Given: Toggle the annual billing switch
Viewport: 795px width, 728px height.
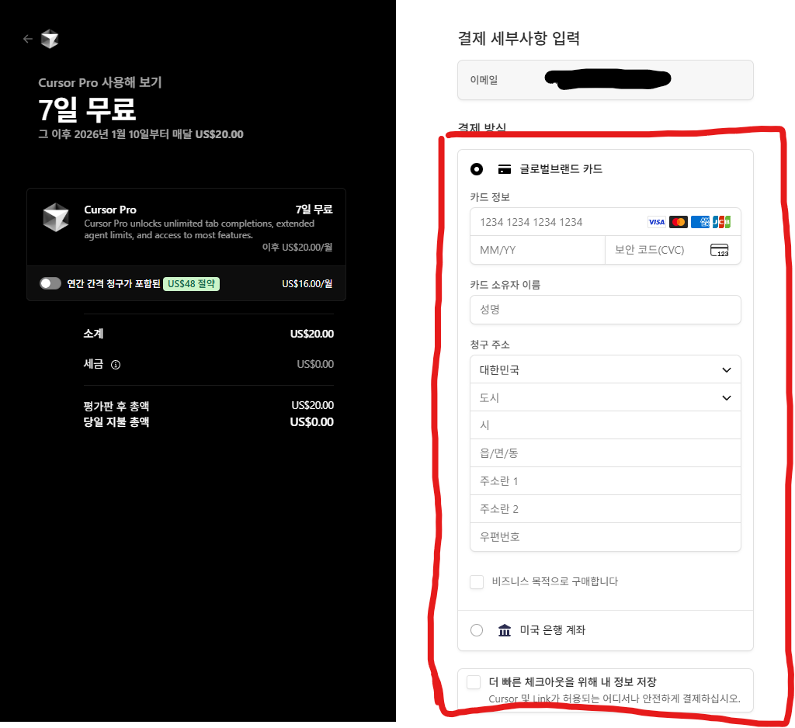Looking at the screenshot, I should point(50,283).
